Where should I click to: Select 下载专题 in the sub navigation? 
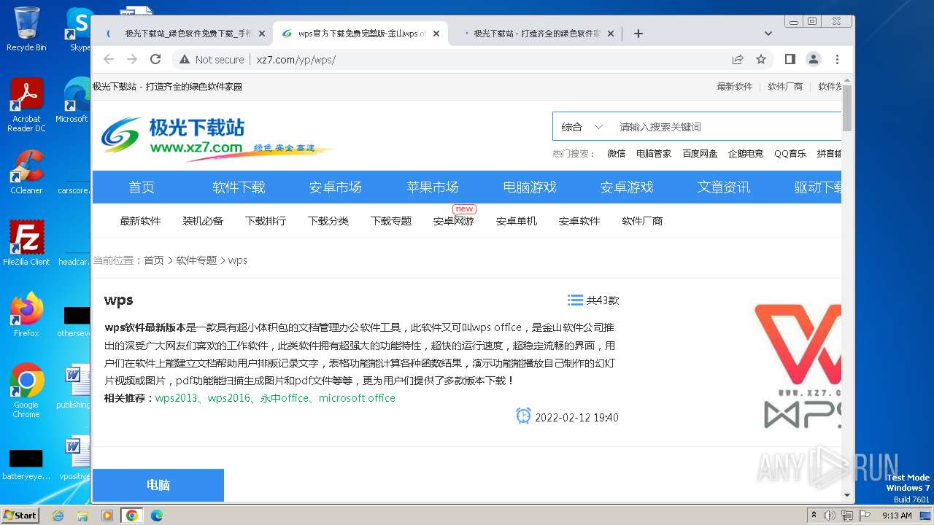tap(391, 221)
